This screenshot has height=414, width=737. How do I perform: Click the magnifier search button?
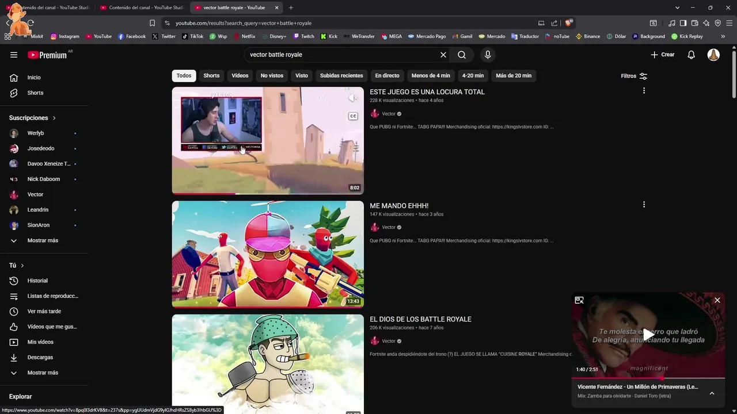(x=462, y=55)
